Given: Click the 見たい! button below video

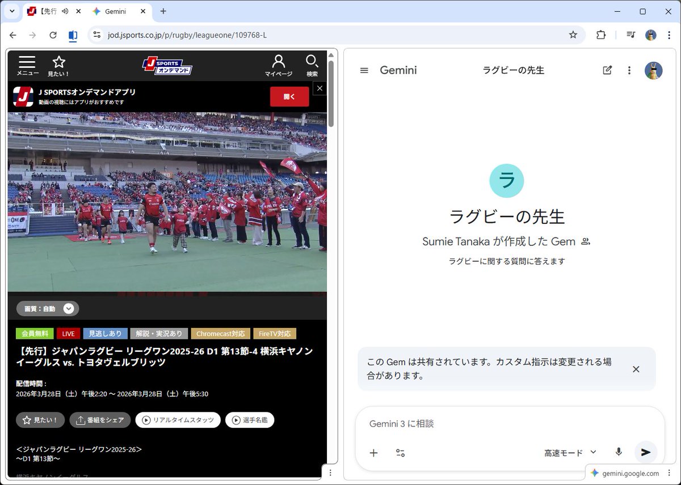Looking at the screenshot, I should [40, 420].
